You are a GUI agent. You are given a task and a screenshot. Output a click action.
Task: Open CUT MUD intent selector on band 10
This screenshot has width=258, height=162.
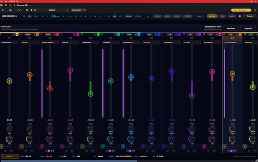(192, 42)
